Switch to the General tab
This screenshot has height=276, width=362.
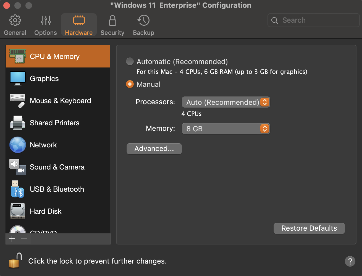coord(15,25)
